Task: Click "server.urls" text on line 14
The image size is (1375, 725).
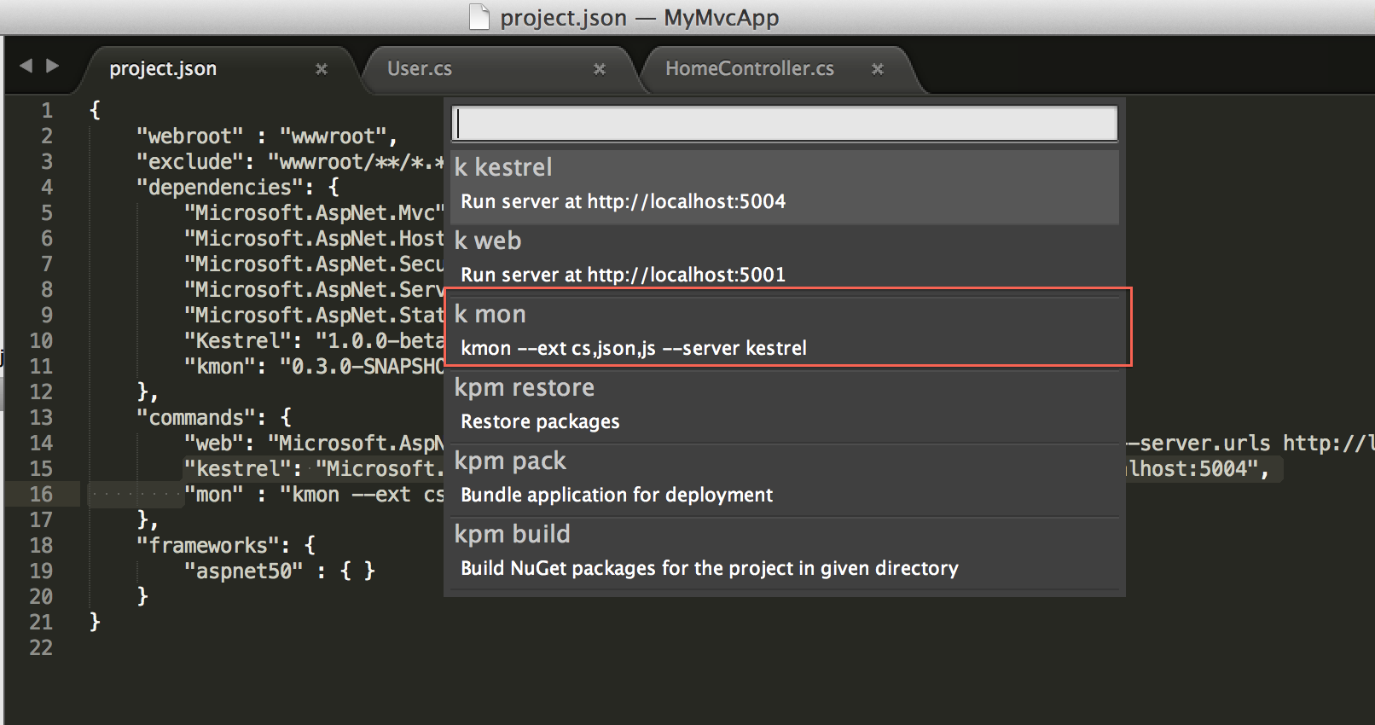Action: pyautogui.click(x=1205, y=443)
